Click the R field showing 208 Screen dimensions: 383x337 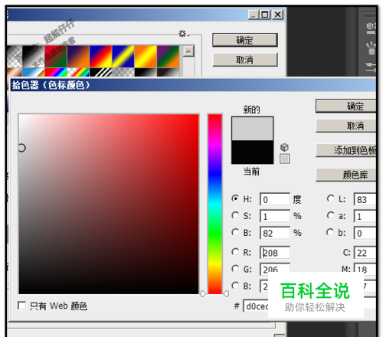(275, 253)
